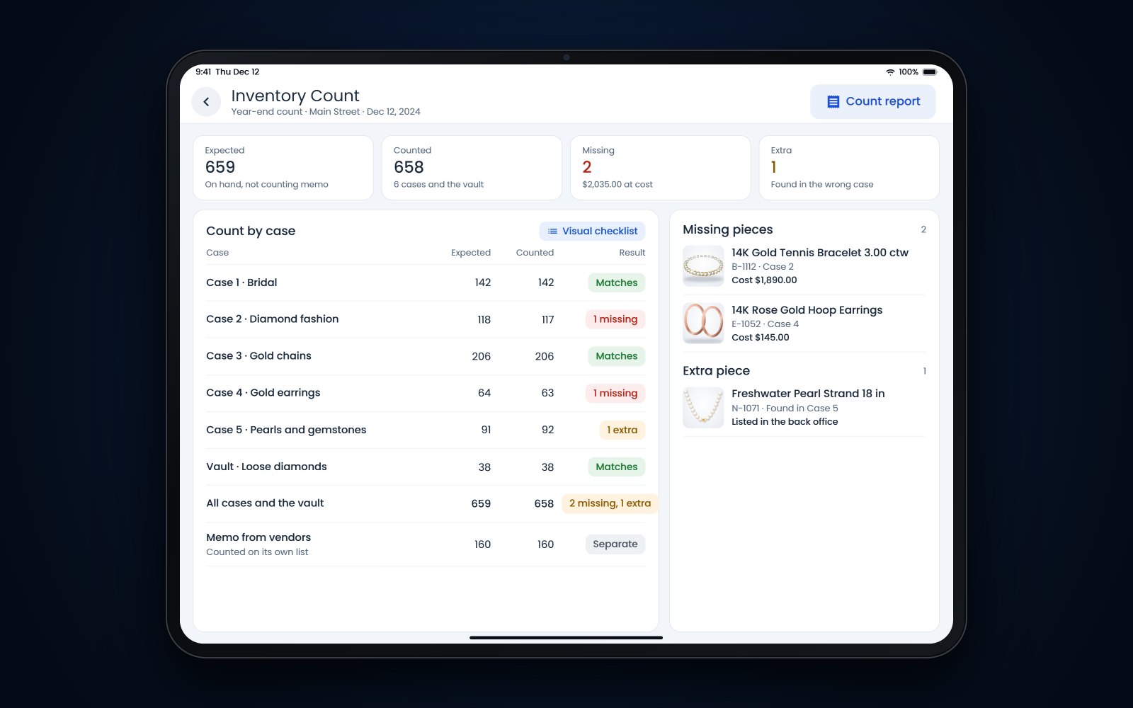Select the Missing 2 summary card
Viewport: 1133px width, 708px height.
[x=660, y=168]
